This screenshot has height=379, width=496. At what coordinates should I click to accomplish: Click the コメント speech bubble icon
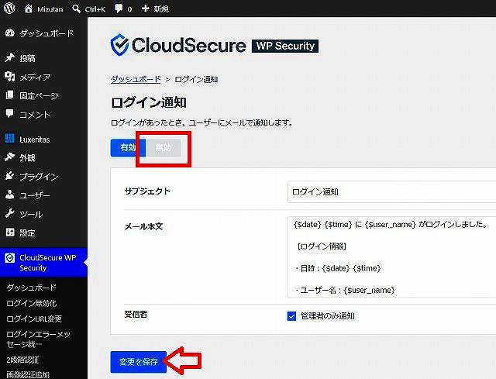[x=10, y=114]
